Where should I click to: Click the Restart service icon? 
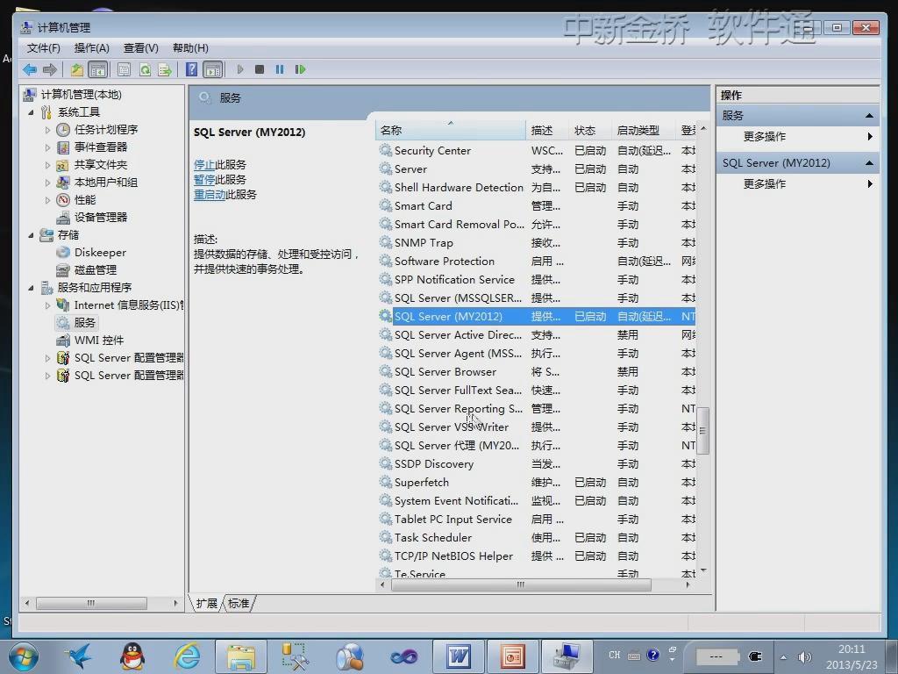point(300,69)
